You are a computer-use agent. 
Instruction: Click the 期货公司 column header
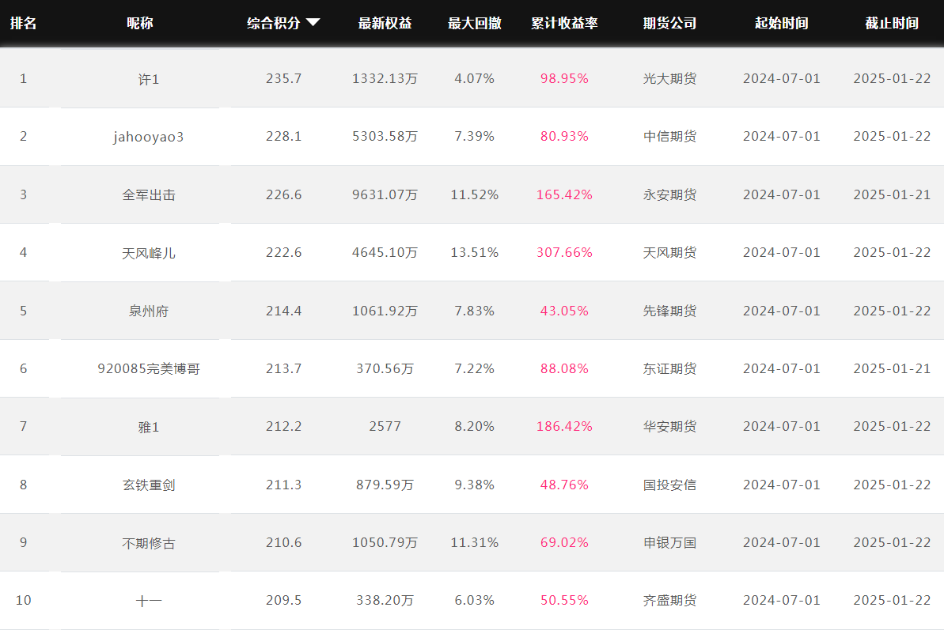pyautogui.click(x=669, y=23)
